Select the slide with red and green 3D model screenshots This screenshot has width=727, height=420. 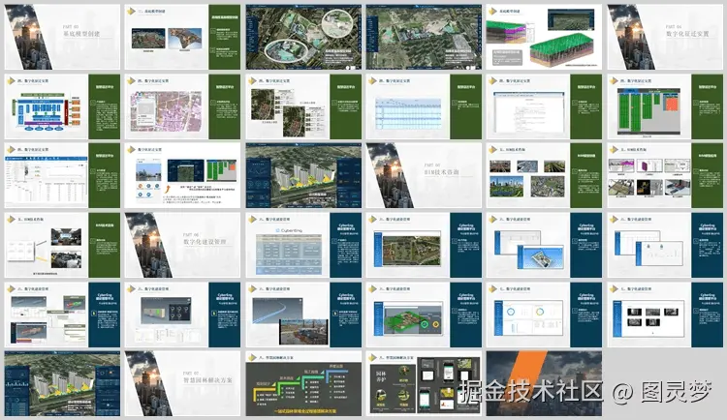point(62,315)
